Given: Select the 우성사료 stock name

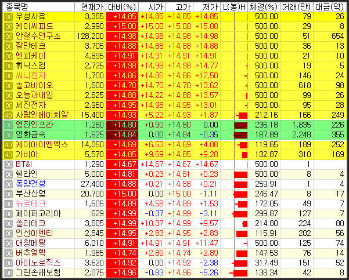Looking at the screenshot, I should point(31,17).
